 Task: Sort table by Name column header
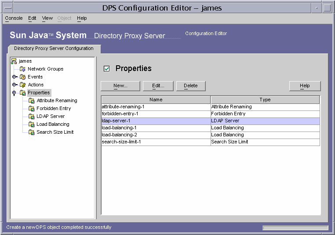pyautogui.click(x=156, y=100)
